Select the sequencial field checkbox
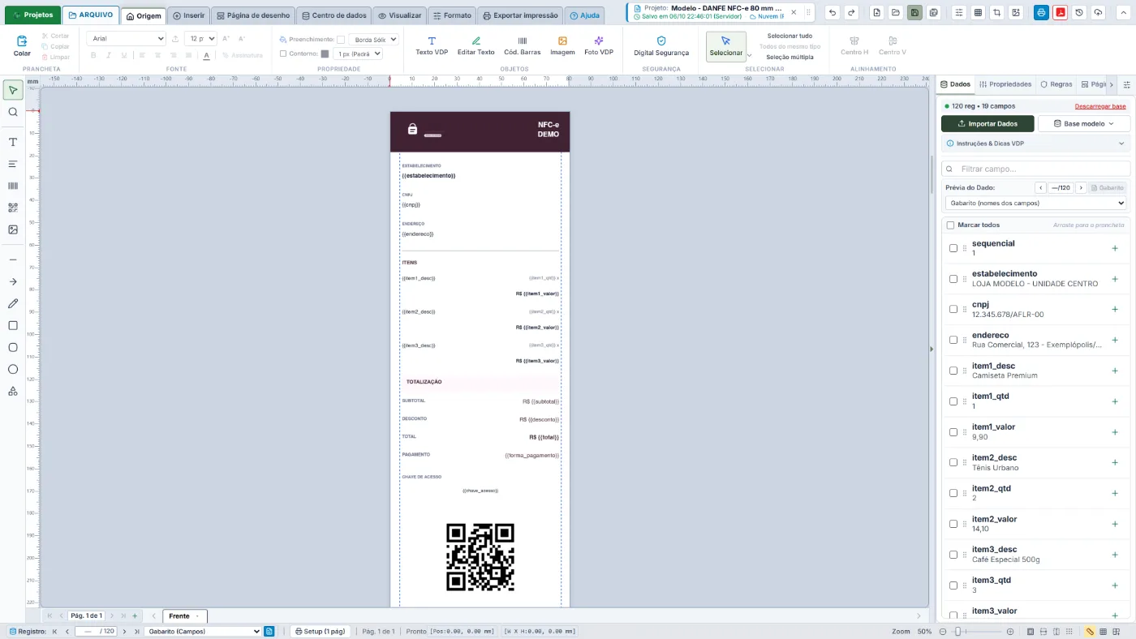The image size is (1136, 639). [953, 248]
